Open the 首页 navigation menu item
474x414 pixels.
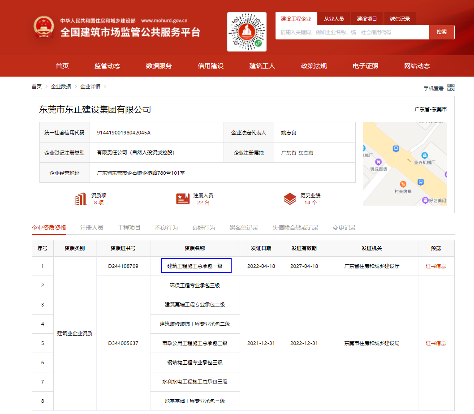click(x=62, y=66)
